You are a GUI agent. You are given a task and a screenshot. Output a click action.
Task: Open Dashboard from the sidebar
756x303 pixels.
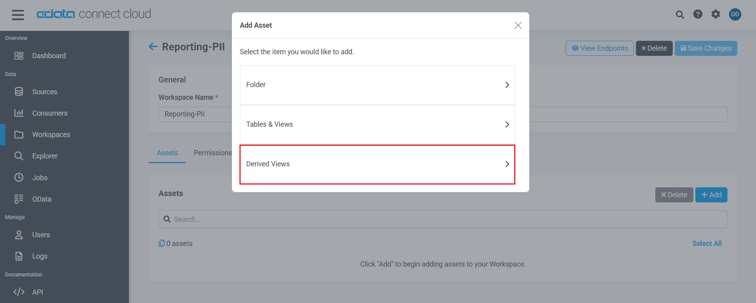coord(49,56)
